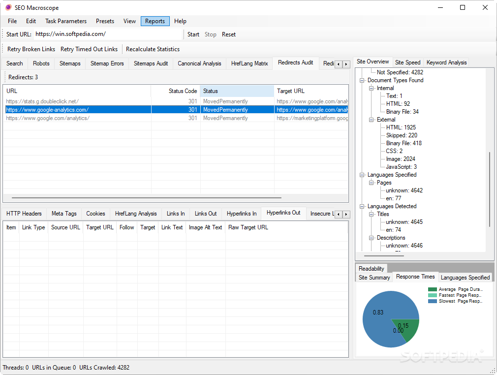Open the Hyperlinks In tab
The image size is (497, 375).
[242, 214]
